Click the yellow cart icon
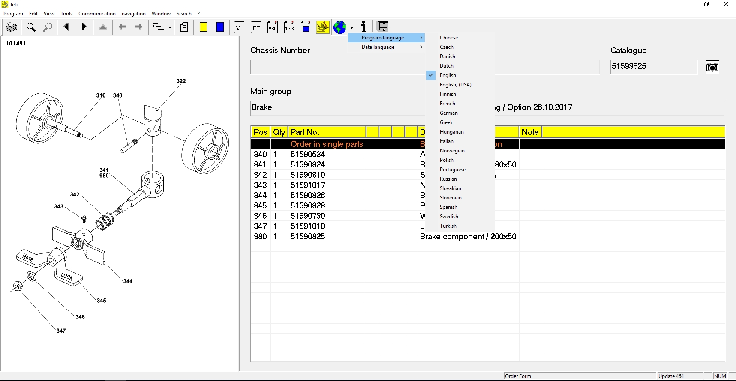Screen dimensions: 736x381 click(x=323, y=27)
